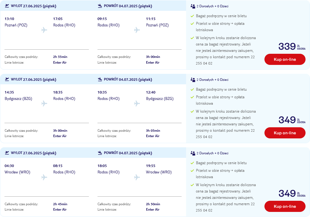Click plane icon between Rodos and Bydgoszcz return
Viewport: 310px width, 217px height.
pos(137,103)
